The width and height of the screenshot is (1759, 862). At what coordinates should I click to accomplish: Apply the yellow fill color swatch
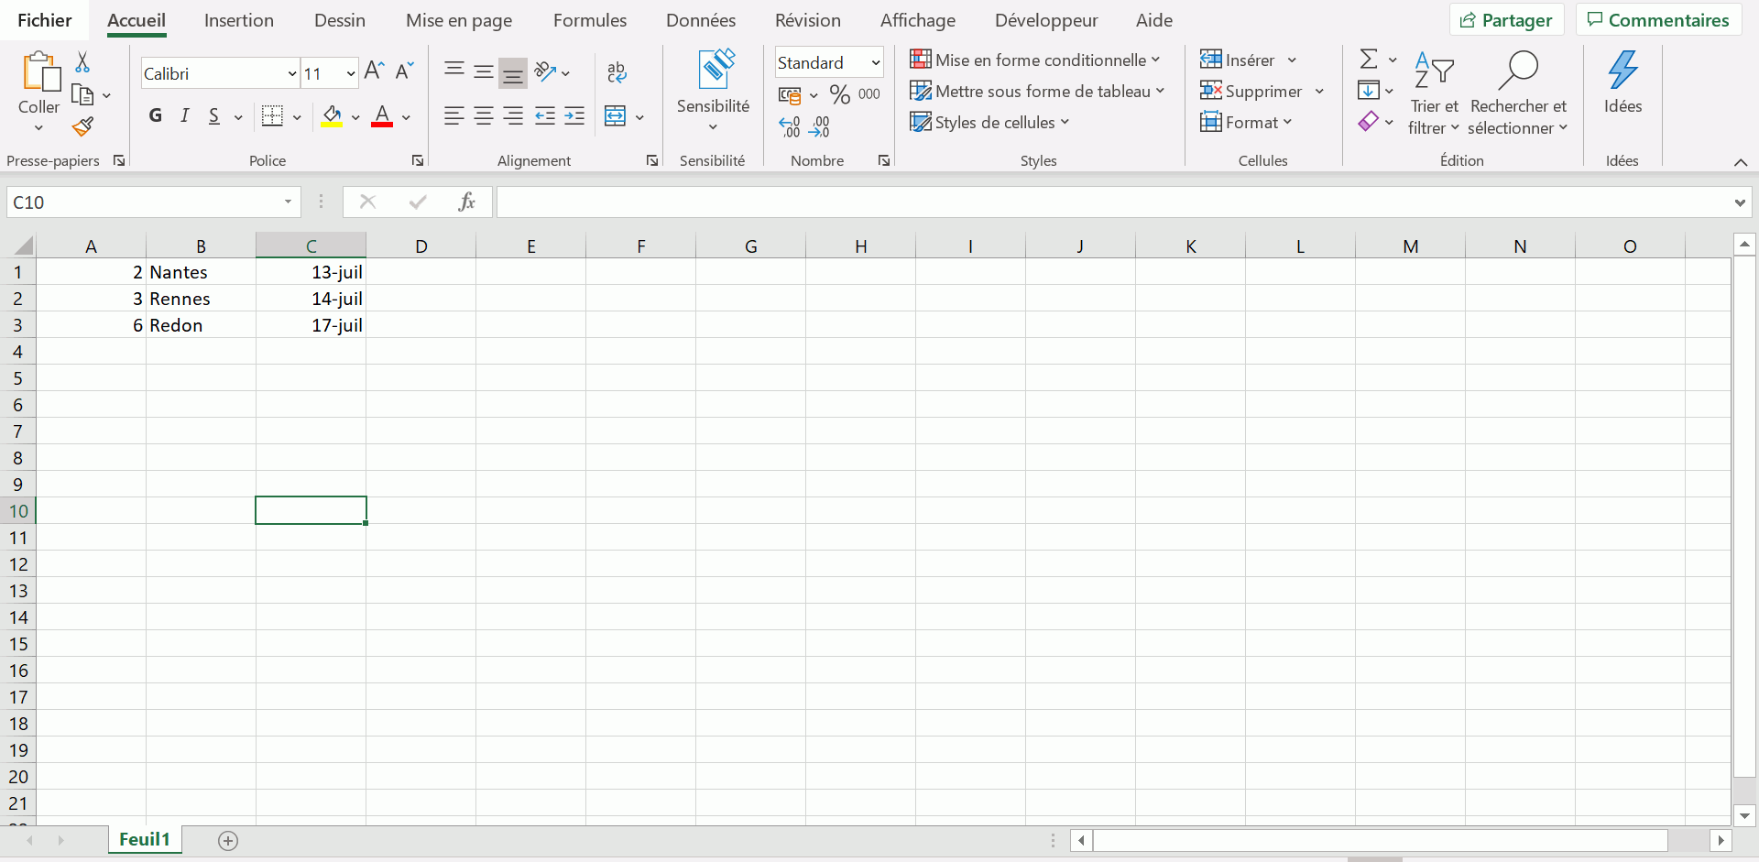(x=332, y=116)
